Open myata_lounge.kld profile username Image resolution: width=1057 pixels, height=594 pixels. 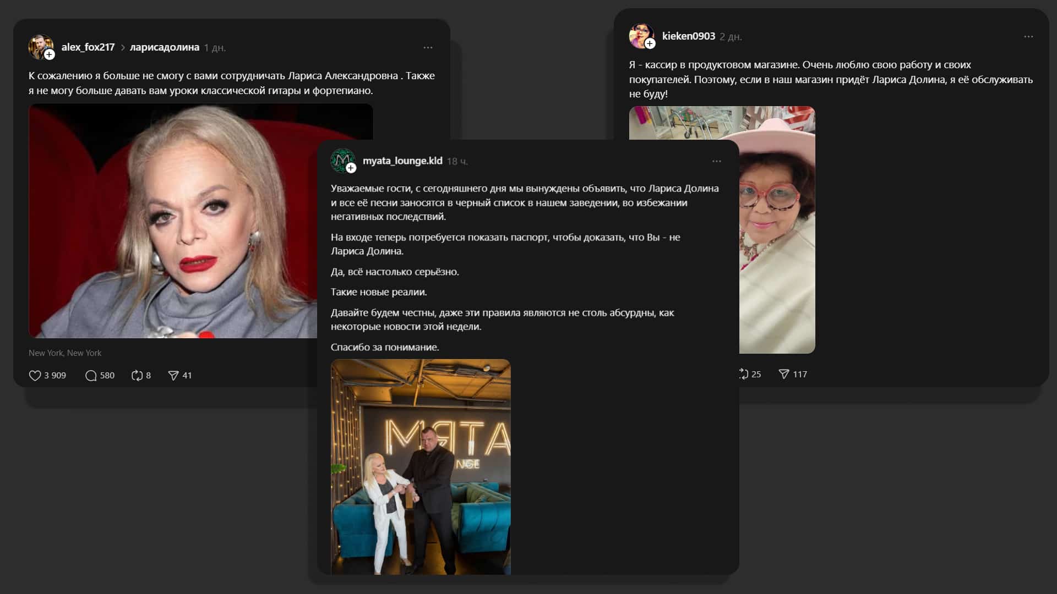coord(402,161)
